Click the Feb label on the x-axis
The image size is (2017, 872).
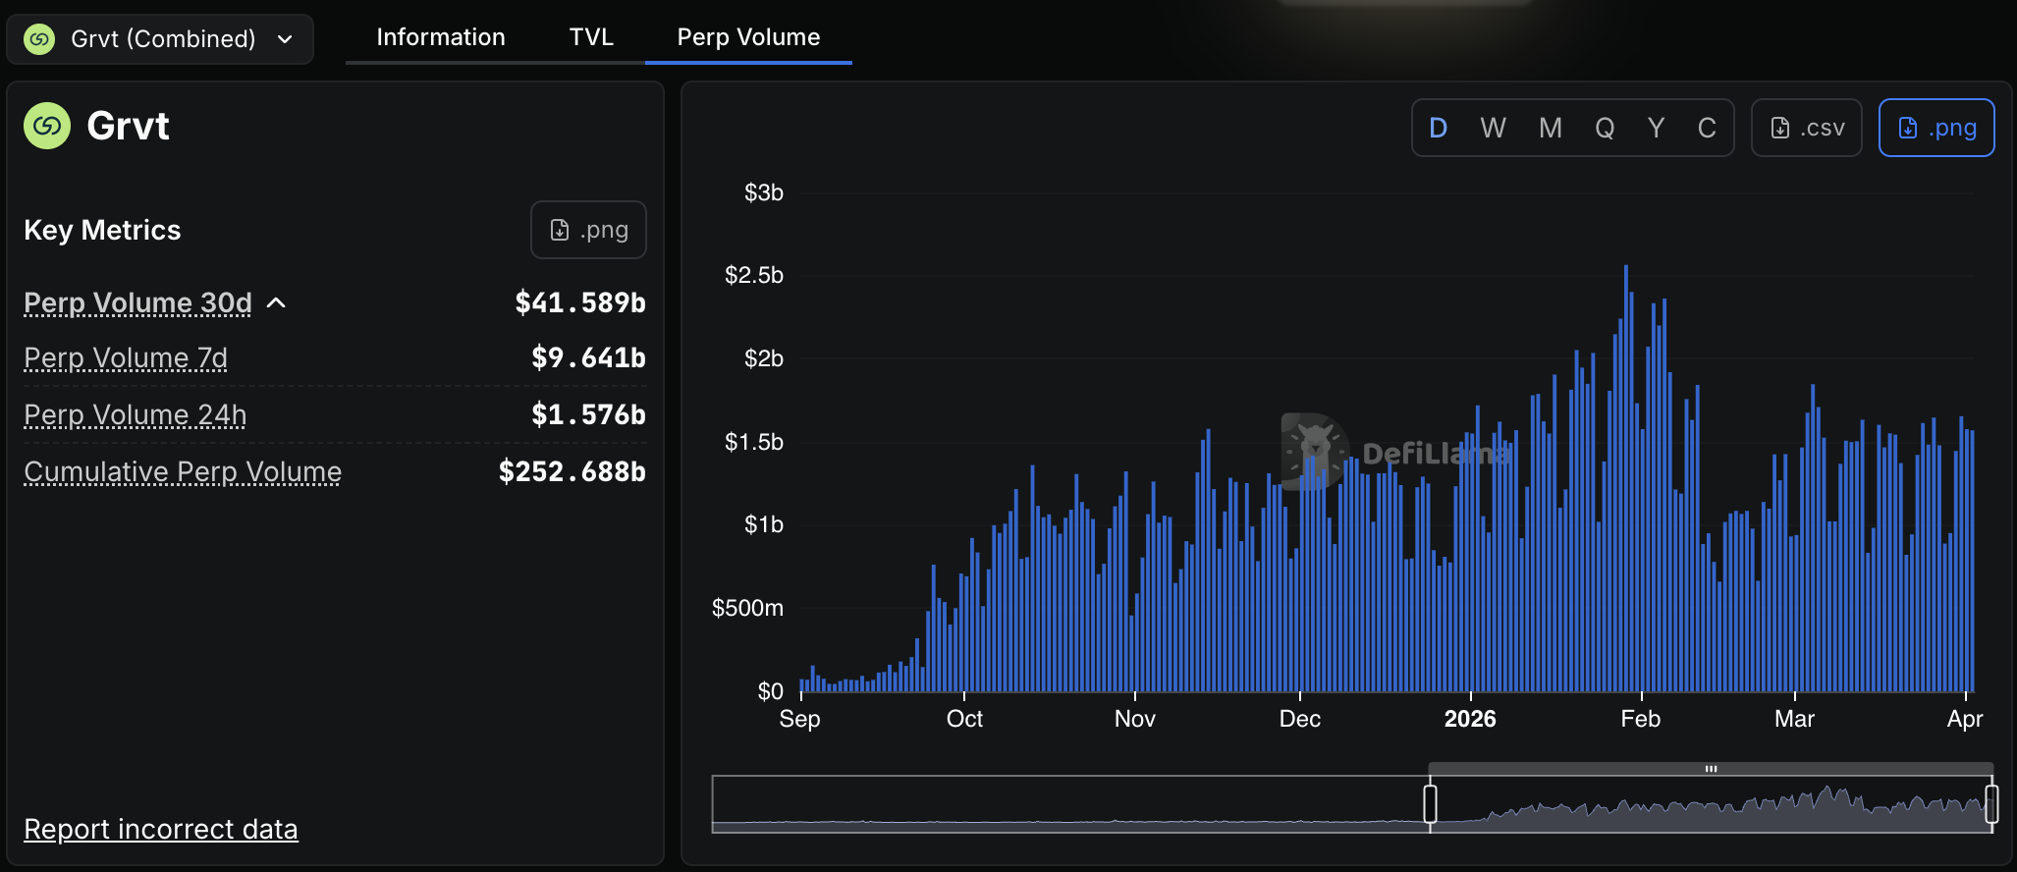[x=1641, y=719]
